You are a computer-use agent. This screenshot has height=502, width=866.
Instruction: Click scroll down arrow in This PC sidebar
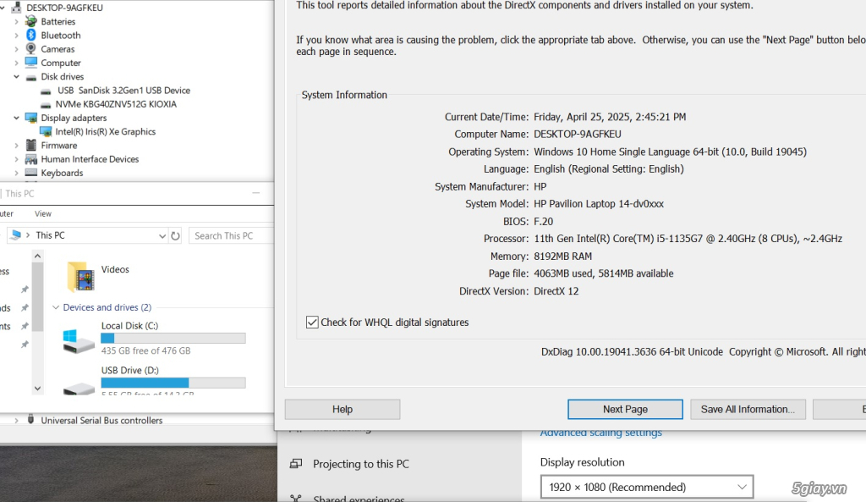click(x=37, y=388)
